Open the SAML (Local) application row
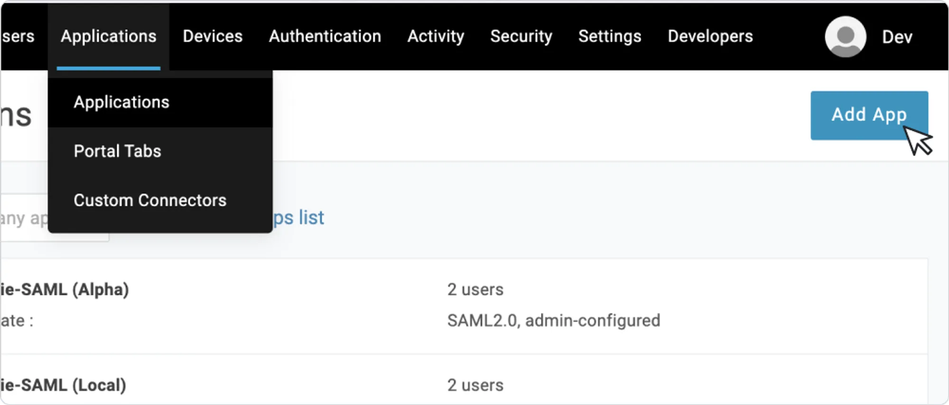This screenshot has width=949, height=405. (x=464, y=379)
